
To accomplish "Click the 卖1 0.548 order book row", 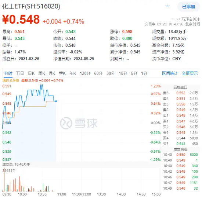I will click(x=180, y=115).
